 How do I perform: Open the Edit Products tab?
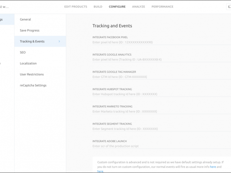click(x=76, y=7)
